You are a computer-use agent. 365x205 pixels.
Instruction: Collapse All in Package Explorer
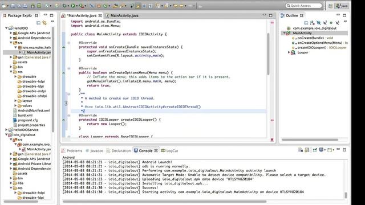click(38, 23)
